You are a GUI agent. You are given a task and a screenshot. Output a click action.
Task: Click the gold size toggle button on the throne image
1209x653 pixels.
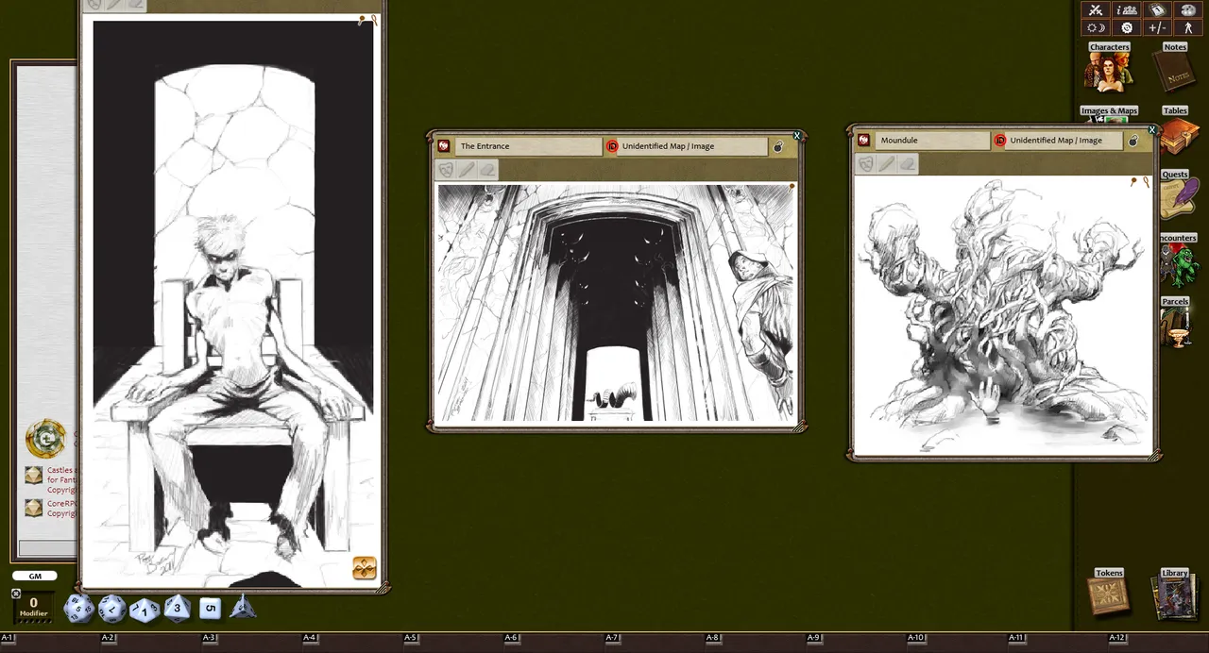[x=365, y=567]
